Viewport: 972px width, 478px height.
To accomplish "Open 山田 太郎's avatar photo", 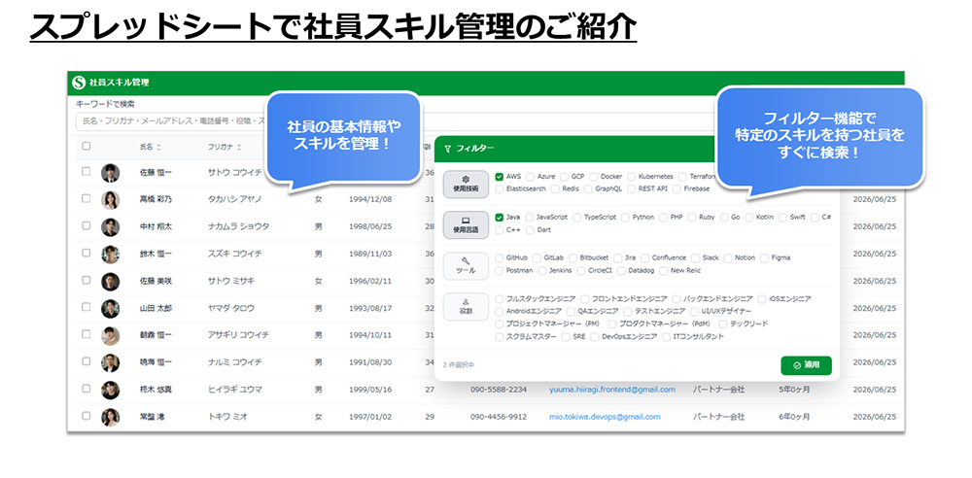I will click(111, 308).
